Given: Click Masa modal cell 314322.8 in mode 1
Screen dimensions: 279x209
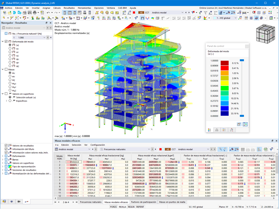Looking at the screenshot, I should click(x=74, y=162).
